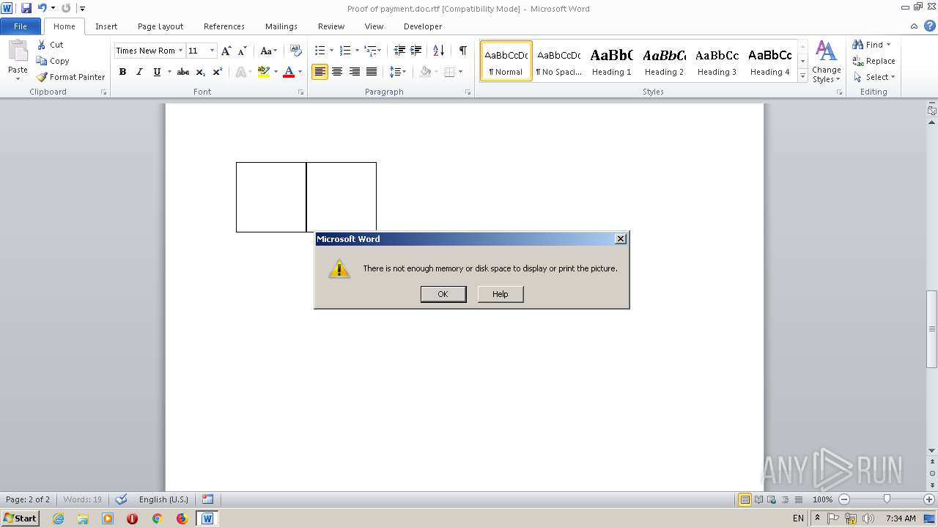Click the zoom slider handle
This screenshot has width=938, height=528.
coord(887,499)
